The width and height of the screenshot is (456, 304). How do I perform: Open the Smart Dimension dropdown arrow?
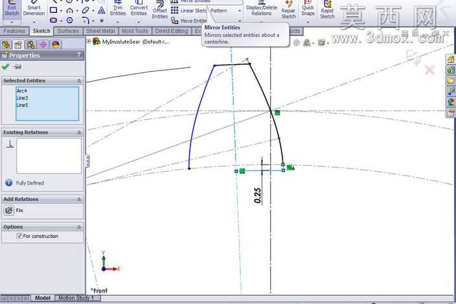34,22
